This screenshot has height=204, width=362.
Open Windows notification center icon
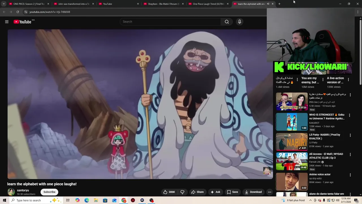(356, 200)
